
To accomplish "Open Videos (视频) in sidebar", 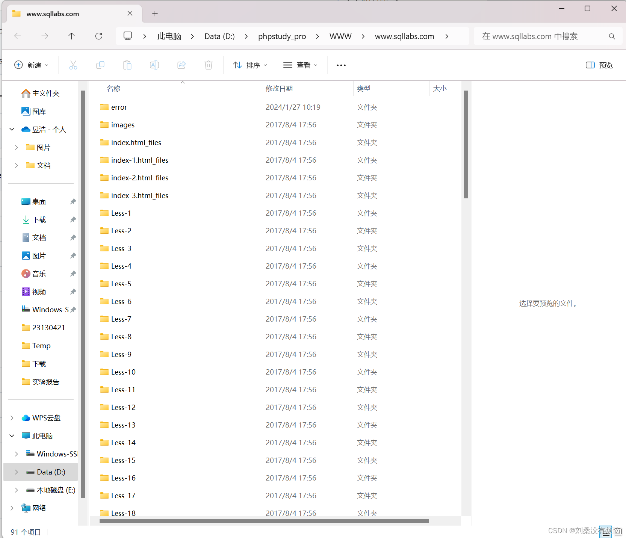I will click(x=34, y=292).
